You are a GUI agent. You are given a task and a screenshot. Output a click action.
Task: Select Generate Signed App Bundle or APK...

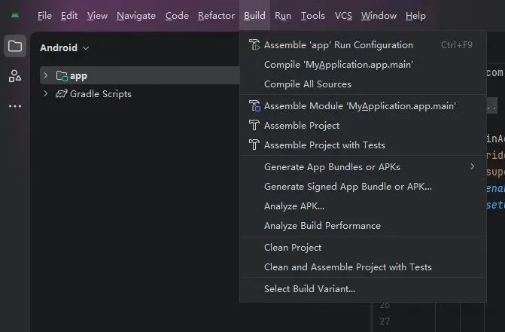pos(348,187)
